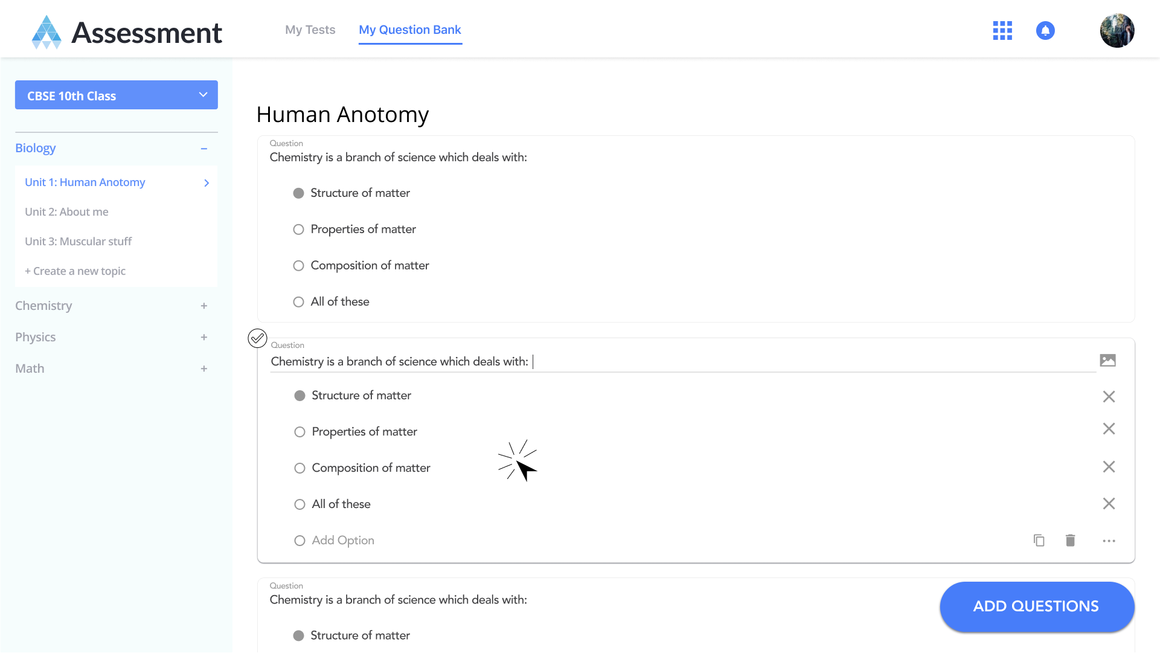Collapse the Biology subject section

204,149
